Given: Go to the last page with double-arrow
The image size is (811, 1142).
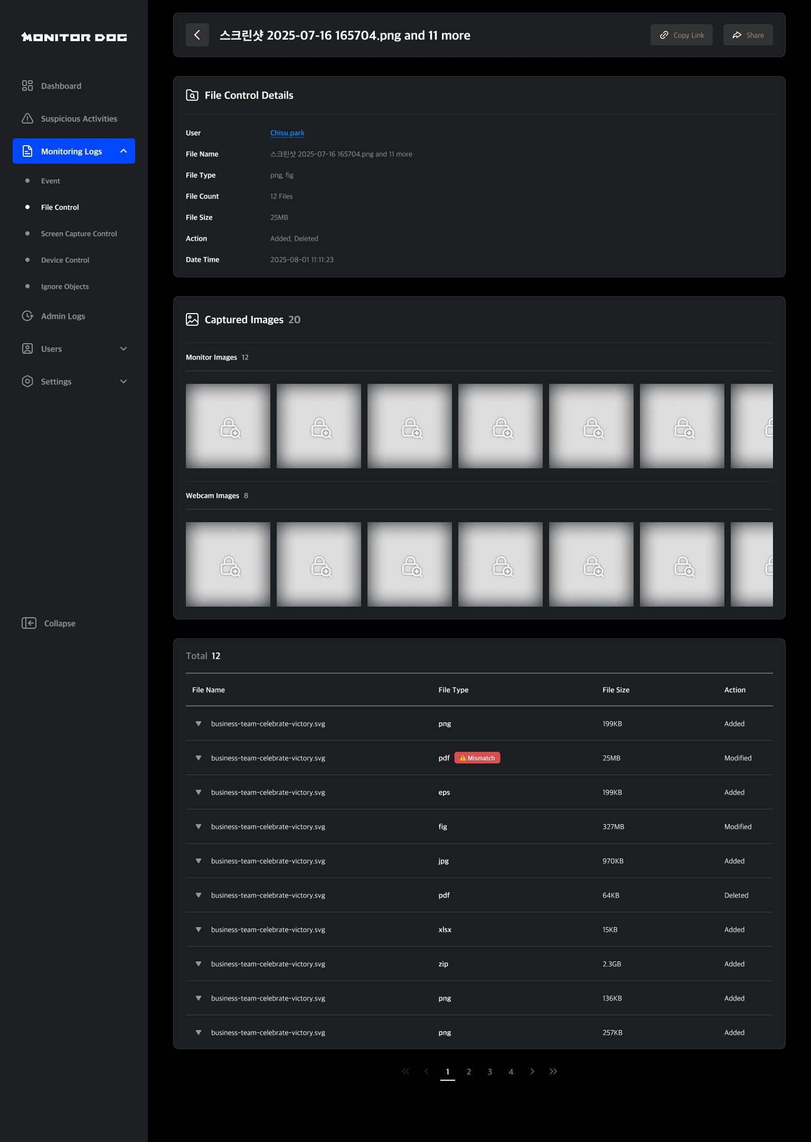Looking at the screenshot, I should tap(553, 1071).
